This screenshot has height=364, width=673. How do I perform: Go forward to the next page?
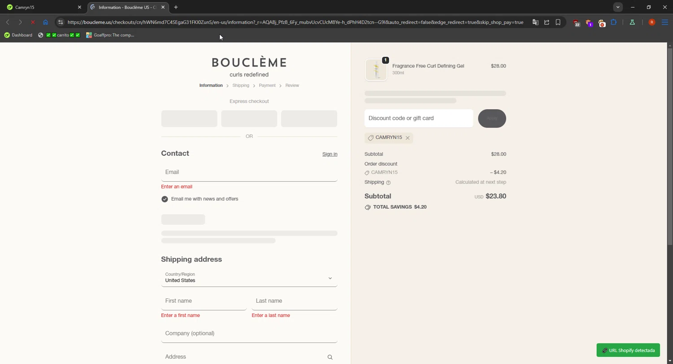(20, 22)
